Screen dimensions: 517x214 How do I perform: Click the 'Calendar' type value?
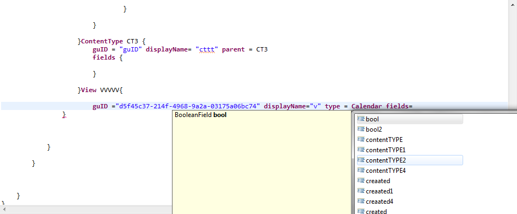point(367,106)
